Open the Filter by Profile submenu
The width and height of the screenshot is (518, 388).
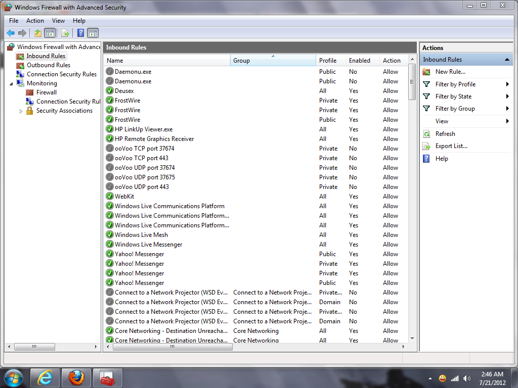507,84
